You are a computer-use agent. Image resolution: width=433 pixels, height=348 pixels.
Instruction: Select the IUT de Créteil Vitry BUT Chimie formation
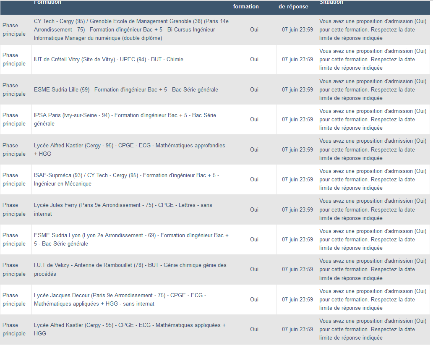coord(109,59)
